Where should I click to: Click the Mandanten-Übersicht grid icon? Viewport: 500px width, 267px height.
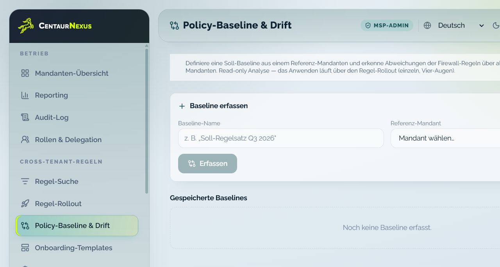(25, 73)
